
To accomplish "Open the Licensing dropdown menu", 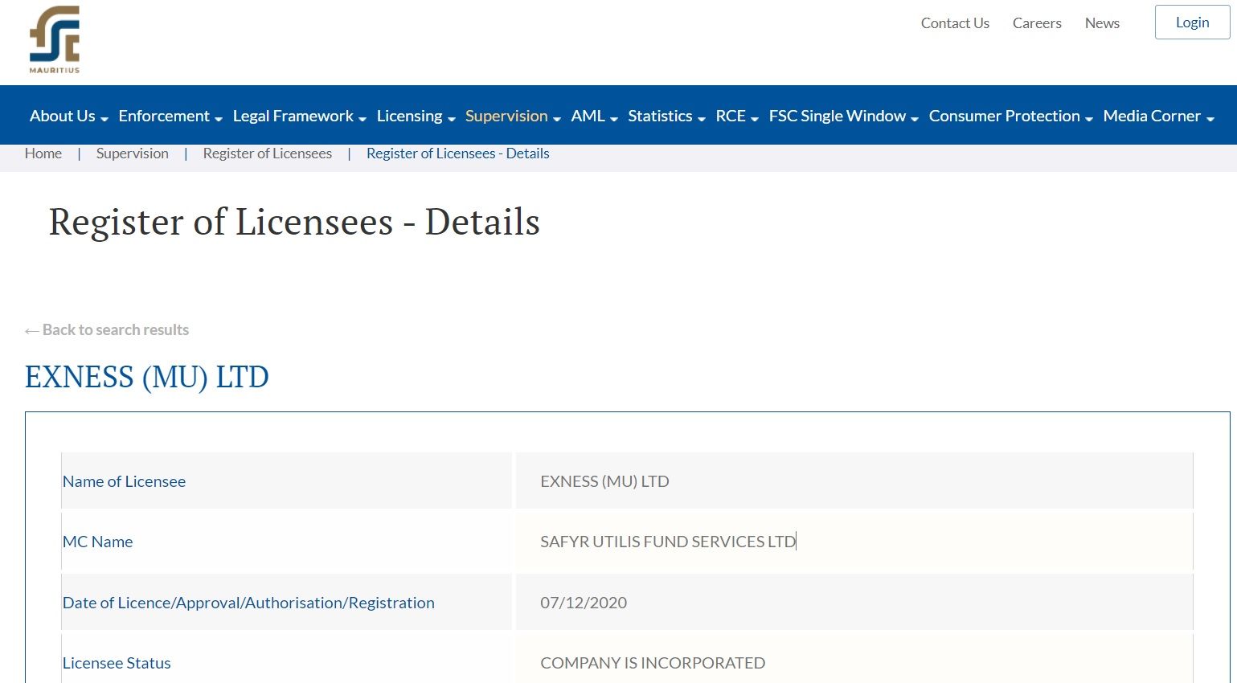I will 416,116.
